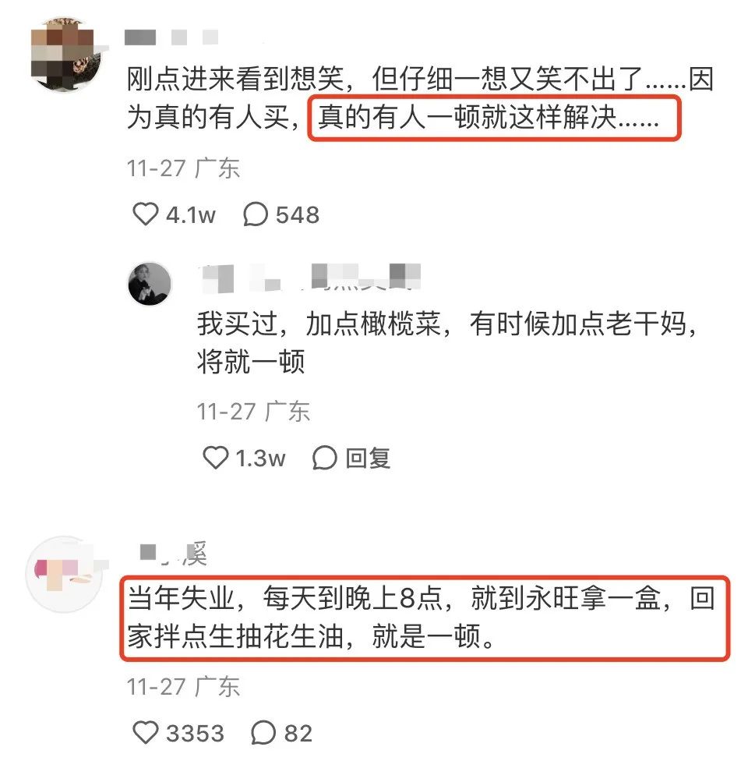The image size is (748, 761).
Task: Like the reply with 1.3w likes
Action: tap(215, 457)
